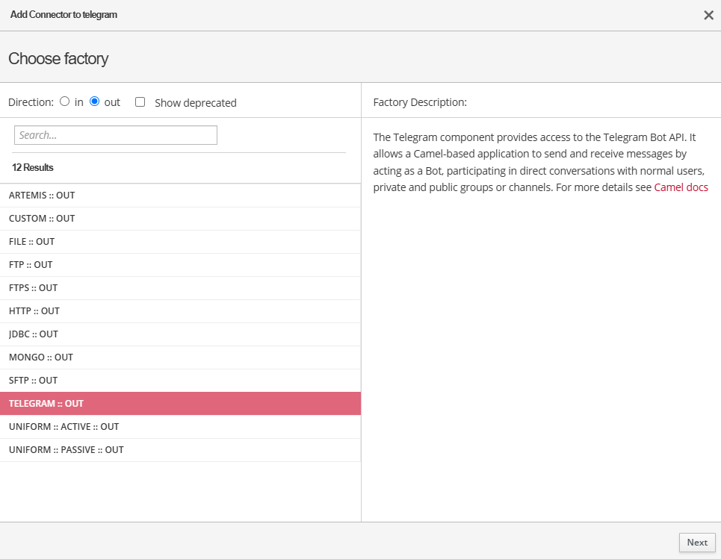Select the 'in' direction radio button
Image resolution: width=721 pixels, height=559 pixels.
point(65,102)
